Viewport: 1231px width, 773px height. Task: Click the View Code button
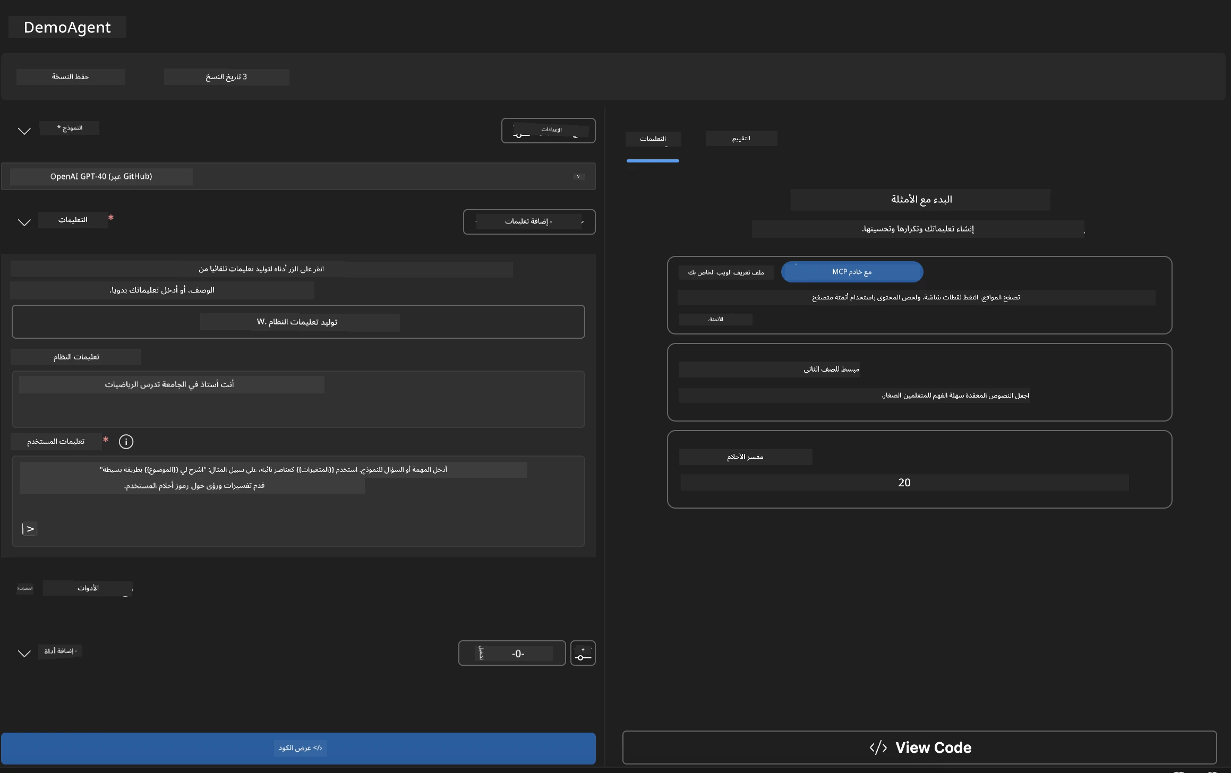tap(919, 748)
